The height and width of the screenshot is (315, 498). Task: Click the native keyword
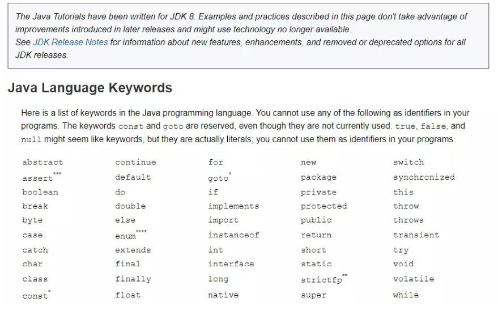pyautogui.click(x=223, y=295)
